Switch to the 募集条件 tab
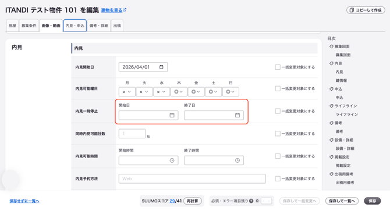This screenshot has width=390, height=211. click(x=29, y=26)
